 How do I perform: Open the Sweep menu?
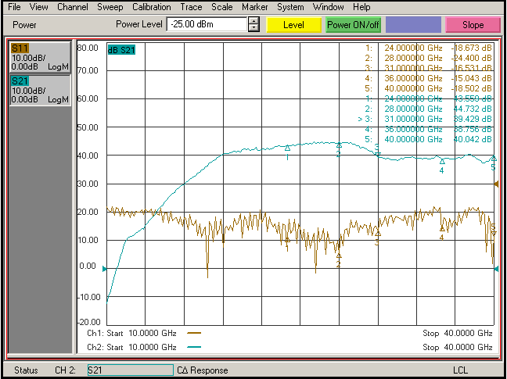pyautogui.click(x=110, y=7)
